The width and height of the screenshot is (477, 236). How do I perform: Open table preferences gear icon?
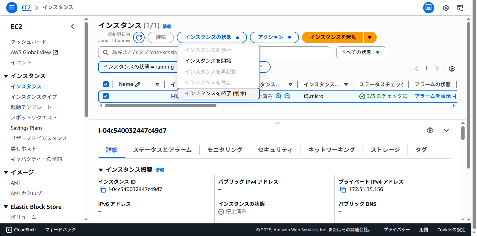[452, 69]
